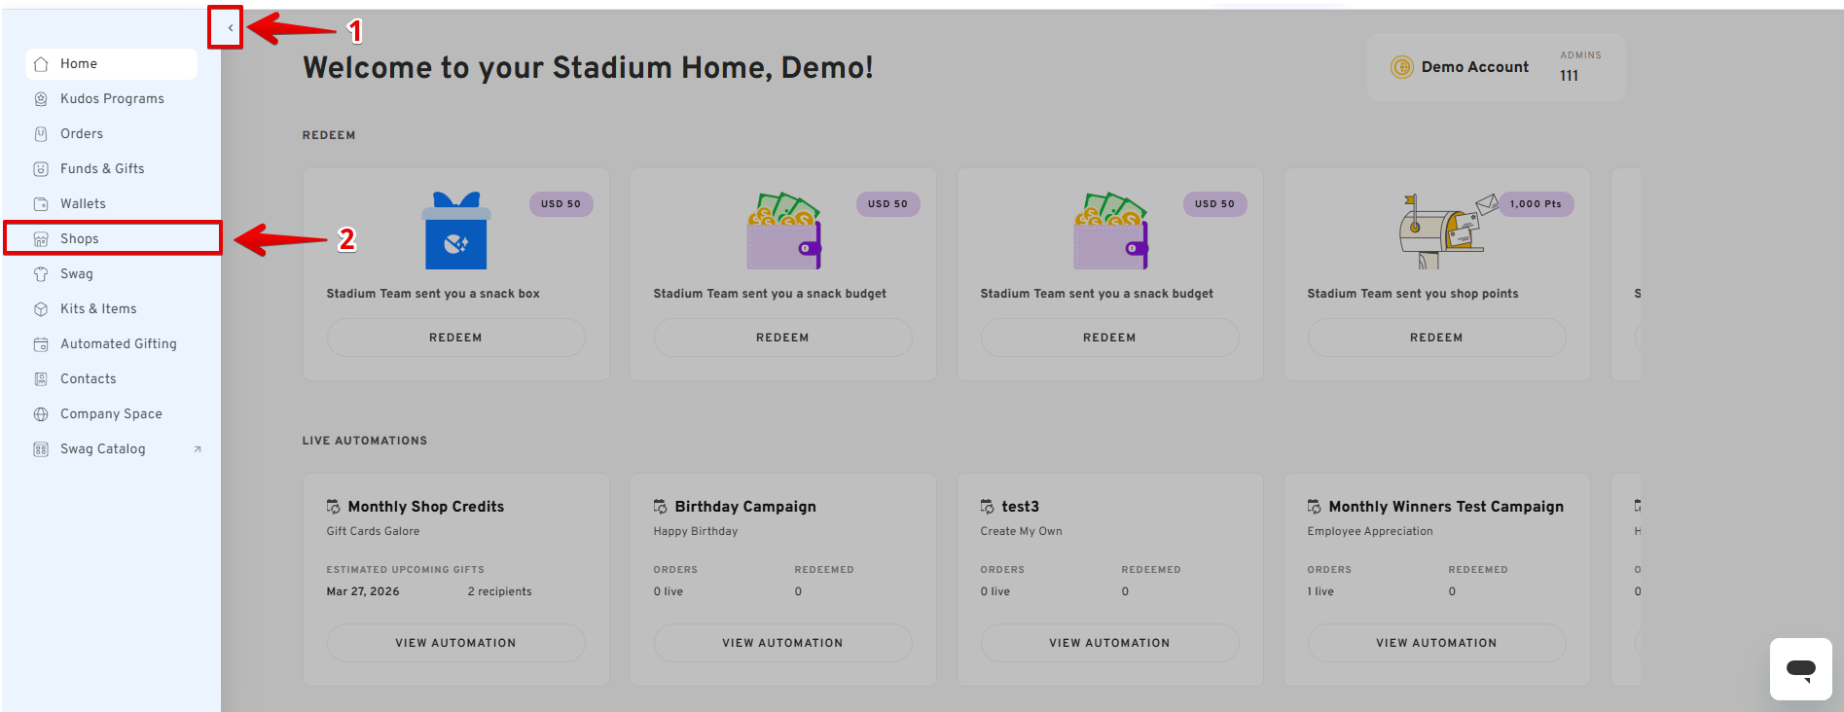Open the Demo Account dropdown
Viewport: 1844px width, 712px height.
pyautogui.click(x=1474, y=67)
